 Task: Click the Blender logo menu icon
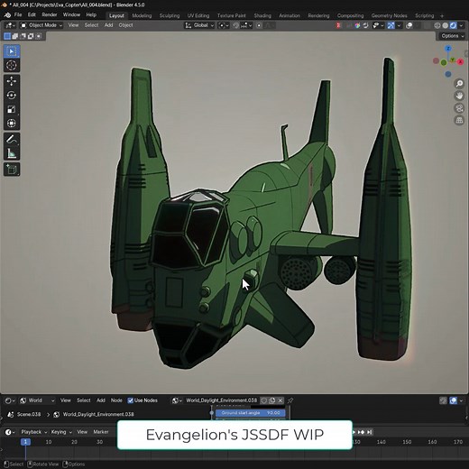click(x=8, y=15)
